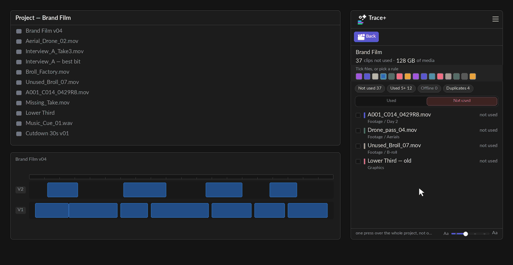Click the clip icon beside Aerial_Drone_02.mov

click(x=19, y=41)
